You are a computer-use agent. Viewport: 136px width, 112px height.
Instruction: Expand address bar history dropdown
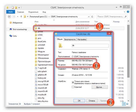pos(89,17)
